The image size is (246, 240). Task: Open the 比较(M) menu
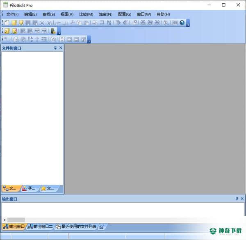click(86, 14)
